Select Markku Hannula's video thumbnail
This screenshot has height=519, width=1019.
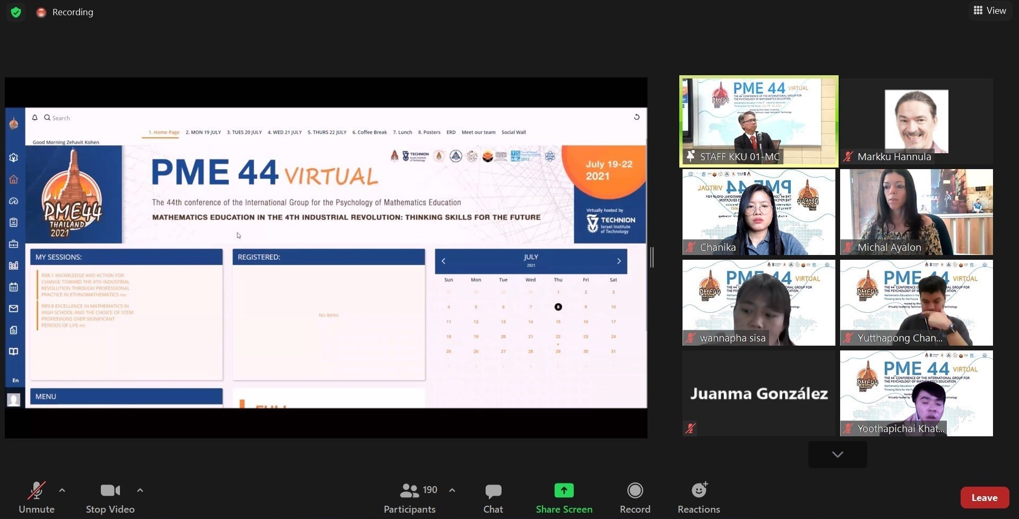pyautogui.click(x=916, y=121)
